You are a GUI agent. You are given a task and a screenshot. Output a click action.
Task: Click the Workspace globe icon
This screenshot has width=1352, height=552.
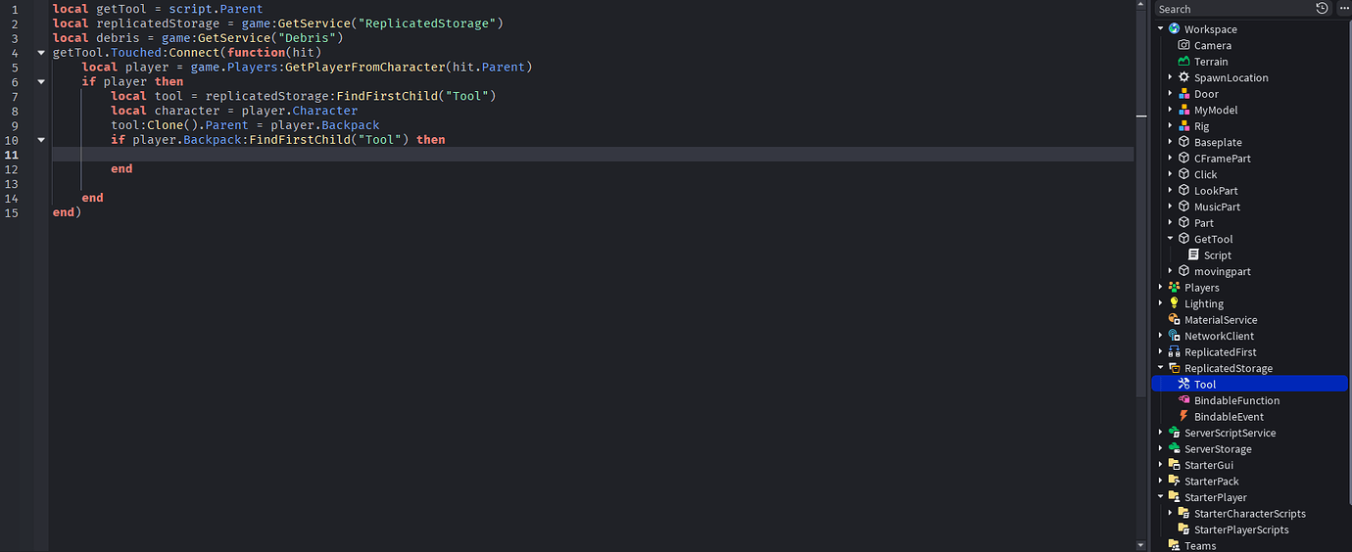[x=1174, y=29]
